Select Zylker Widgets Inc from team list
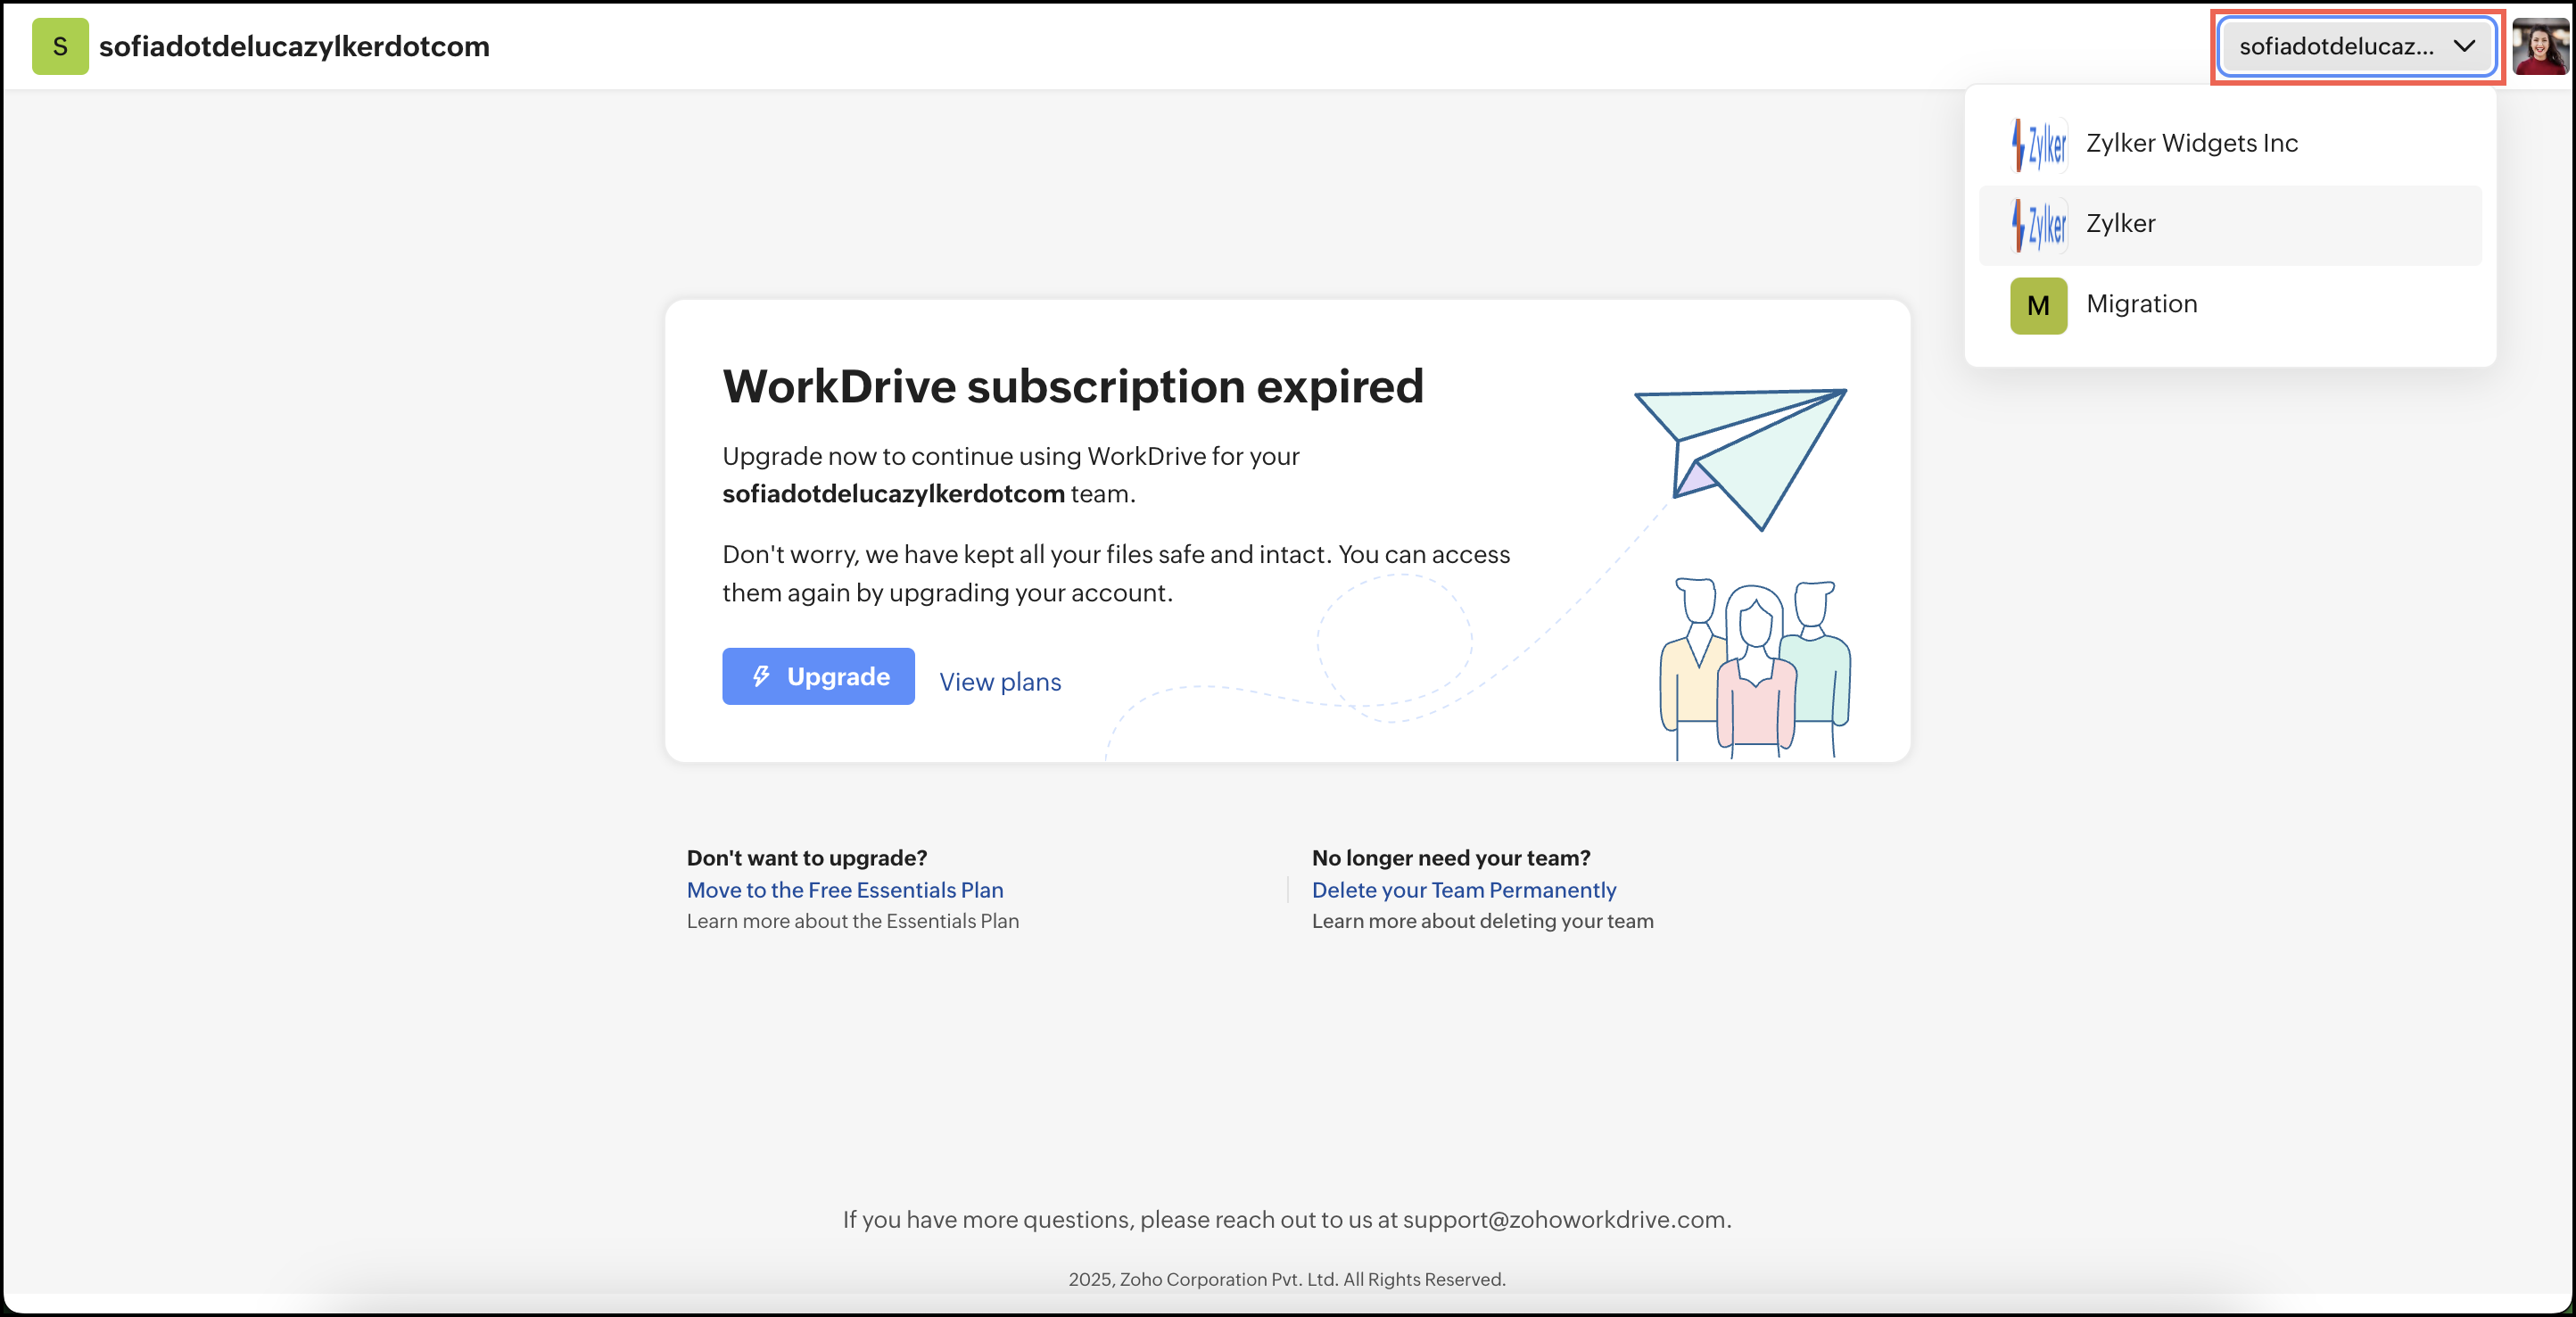The width and height of the screenshot is (2576, 1317). [2192, 143]
